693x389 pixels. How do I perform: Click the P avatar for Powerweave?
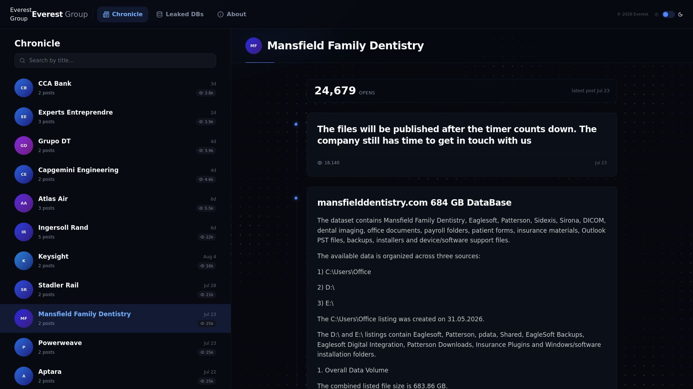24,347
